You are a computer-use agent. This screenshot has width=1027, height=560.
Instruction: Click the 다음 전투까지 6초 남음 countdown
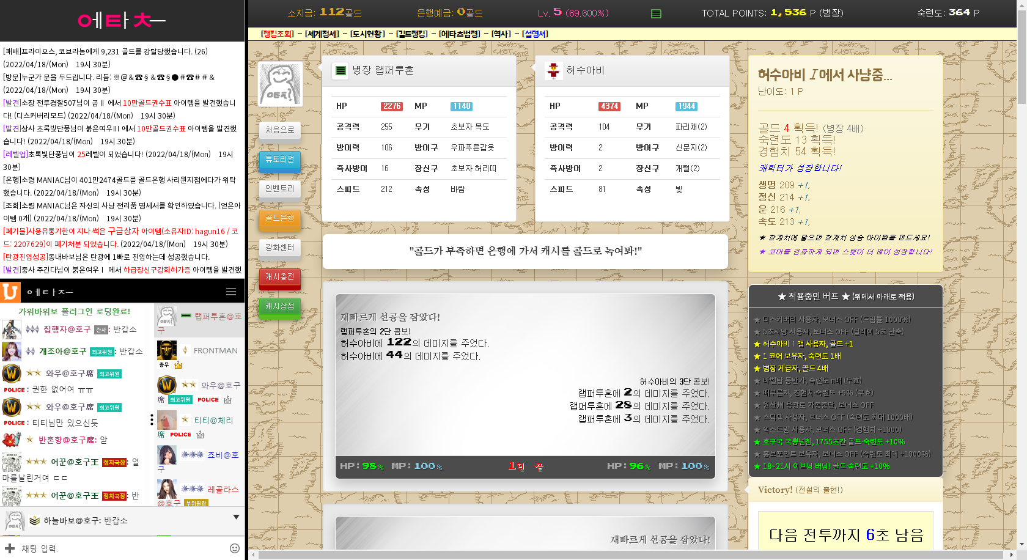[x=846, y=535]
